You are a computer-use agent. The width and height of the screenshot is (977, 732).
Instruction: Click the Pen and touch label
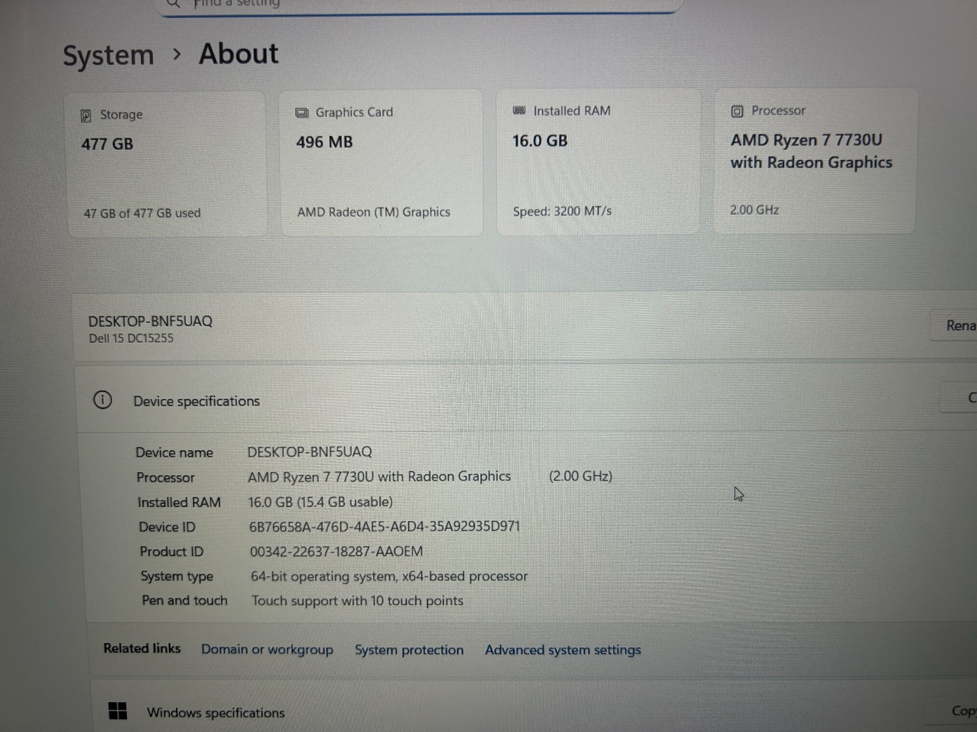(184, 600)
